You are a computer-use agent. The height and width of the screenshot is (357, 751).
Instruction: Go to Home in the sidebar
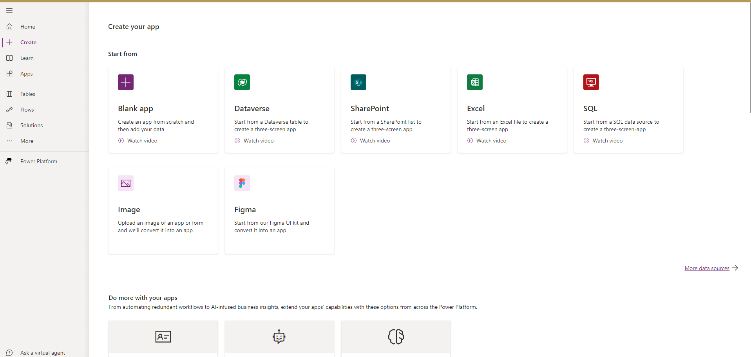coord(27,27)
